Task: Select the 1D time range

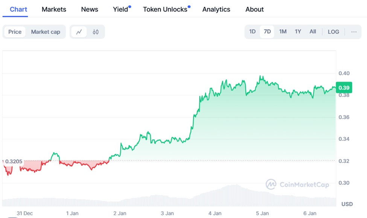Action: click(x=253, y=32)
